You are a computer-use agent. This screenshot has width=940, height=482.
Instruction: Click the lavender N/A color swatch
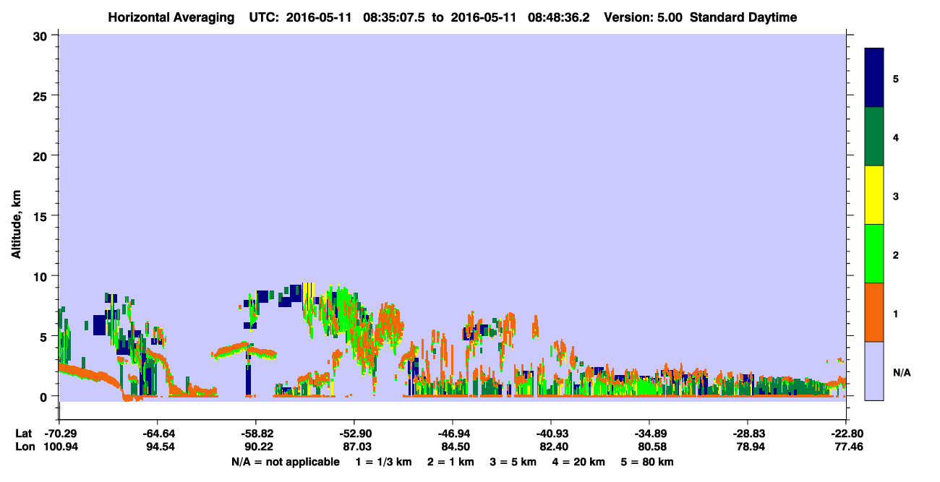874,371
